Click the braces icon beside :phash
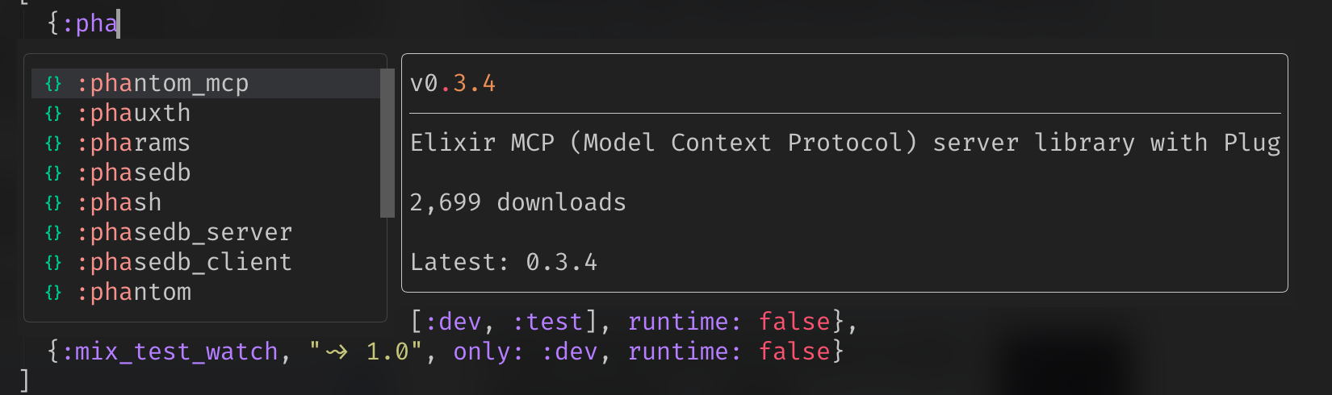This screenshot has height=395, width=1332. (x=53, y=203)
